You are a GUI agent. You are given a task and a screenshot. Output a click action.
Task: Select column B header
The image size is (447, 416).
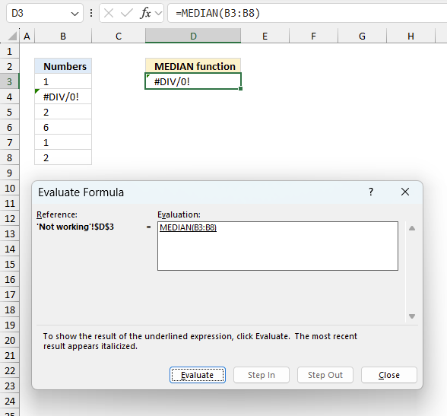[63, 37]
